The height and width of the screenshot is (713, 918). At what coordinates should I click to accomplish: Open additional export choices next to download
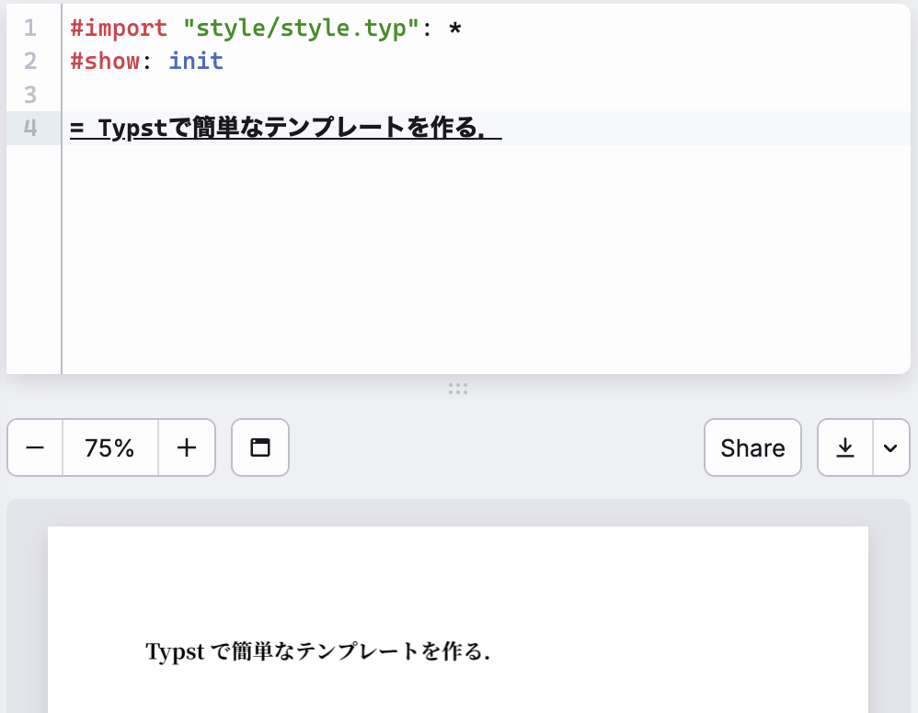(889, 447)
